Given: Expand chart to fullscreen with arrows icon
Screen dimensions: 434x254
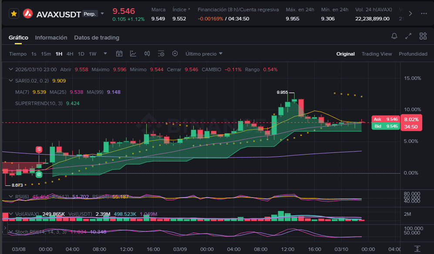Looking at the screenshot, I should [x=408, y=36].
